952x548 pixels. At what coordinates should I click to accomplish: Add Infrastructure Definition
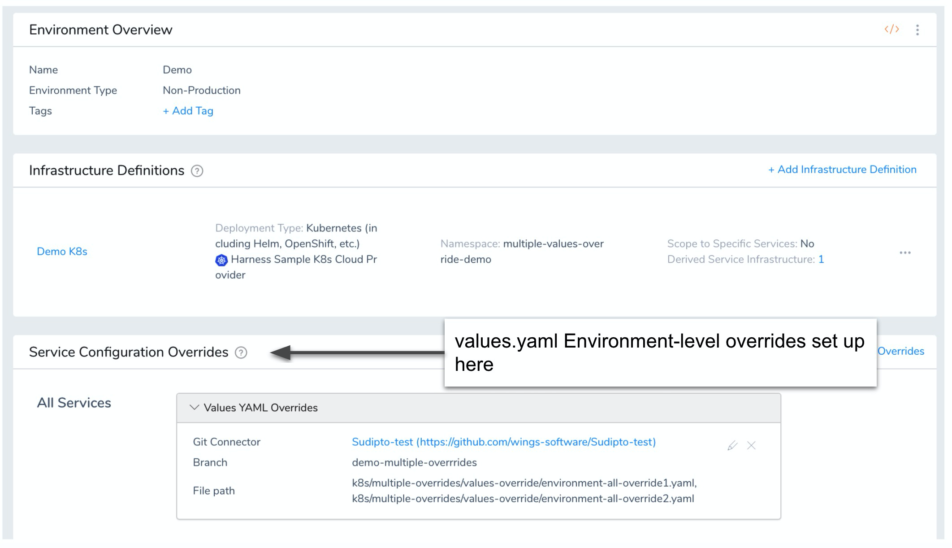(842, 170)
